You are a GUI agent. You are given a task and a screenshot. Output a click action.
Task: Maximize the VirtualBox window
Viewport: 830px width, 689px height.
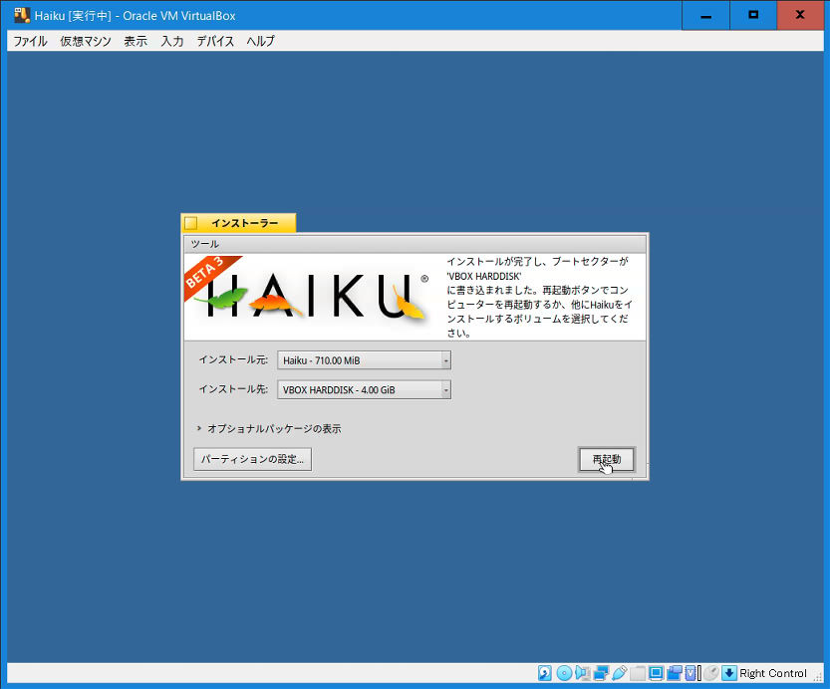tap(753, 15)
